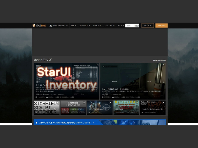The width and height of the screenshot is (198, 148).
Task: Click plus icon on Better HUD card
Action: [137, 103]
